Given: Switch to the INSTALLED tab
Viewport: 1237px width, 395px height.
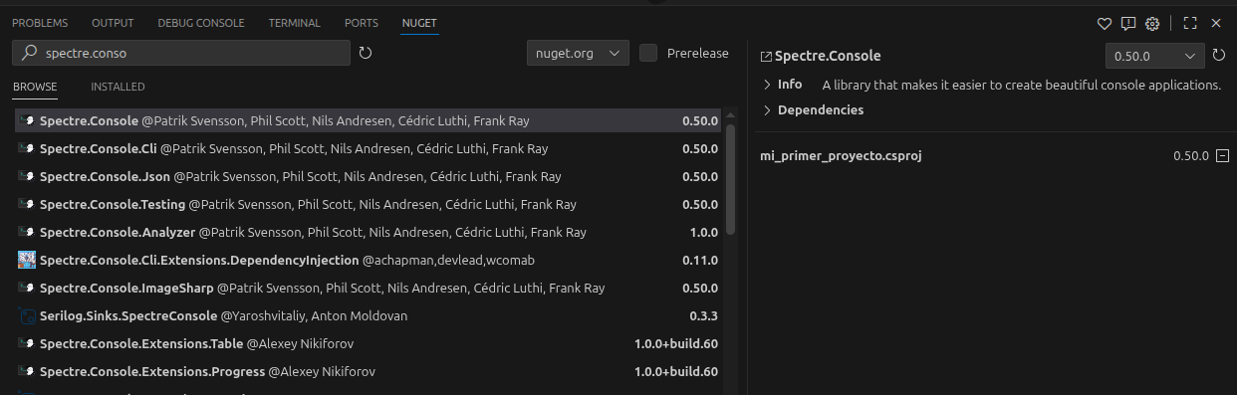Looking at the screenshot, I should (118, 88).
